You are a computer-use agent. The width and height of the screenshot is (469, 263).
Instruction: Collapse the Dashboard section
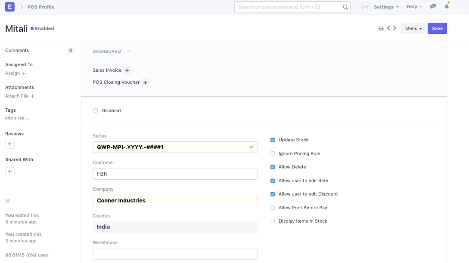tap(128, 52)
